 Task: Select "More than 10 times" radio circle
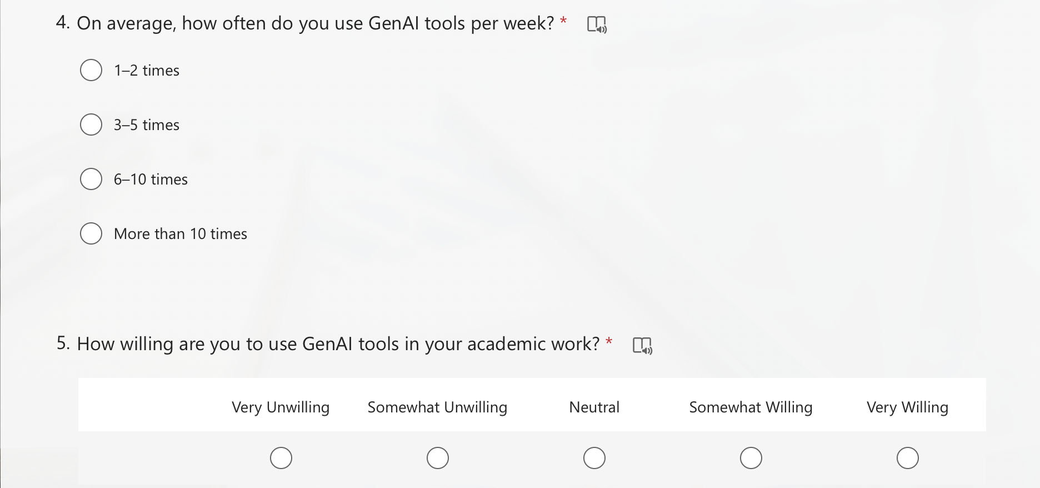(91, 233)
